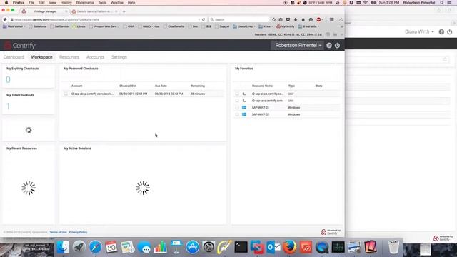457x257 pixels.
Task: Click the Firefox Search input field
Action: [239, 19]
